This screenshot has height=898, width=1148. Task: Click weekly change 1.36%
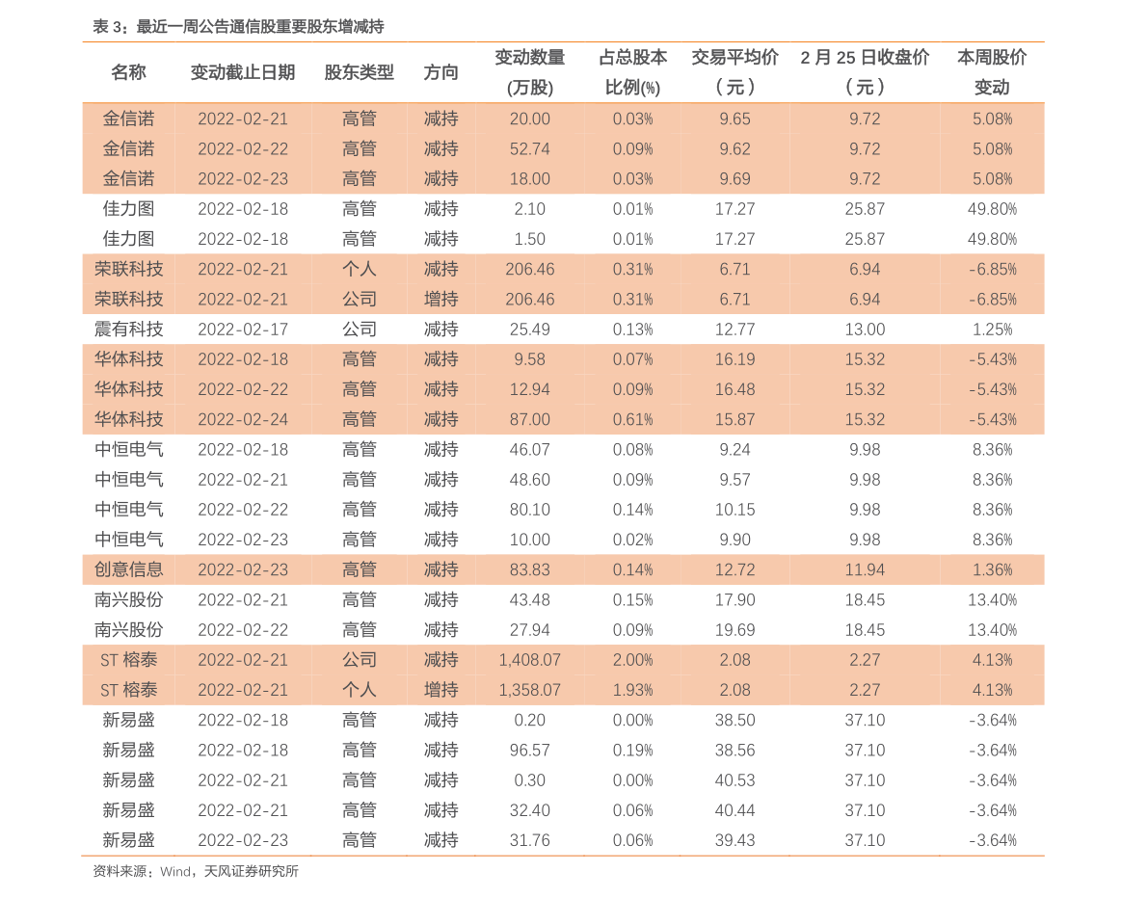992,569
